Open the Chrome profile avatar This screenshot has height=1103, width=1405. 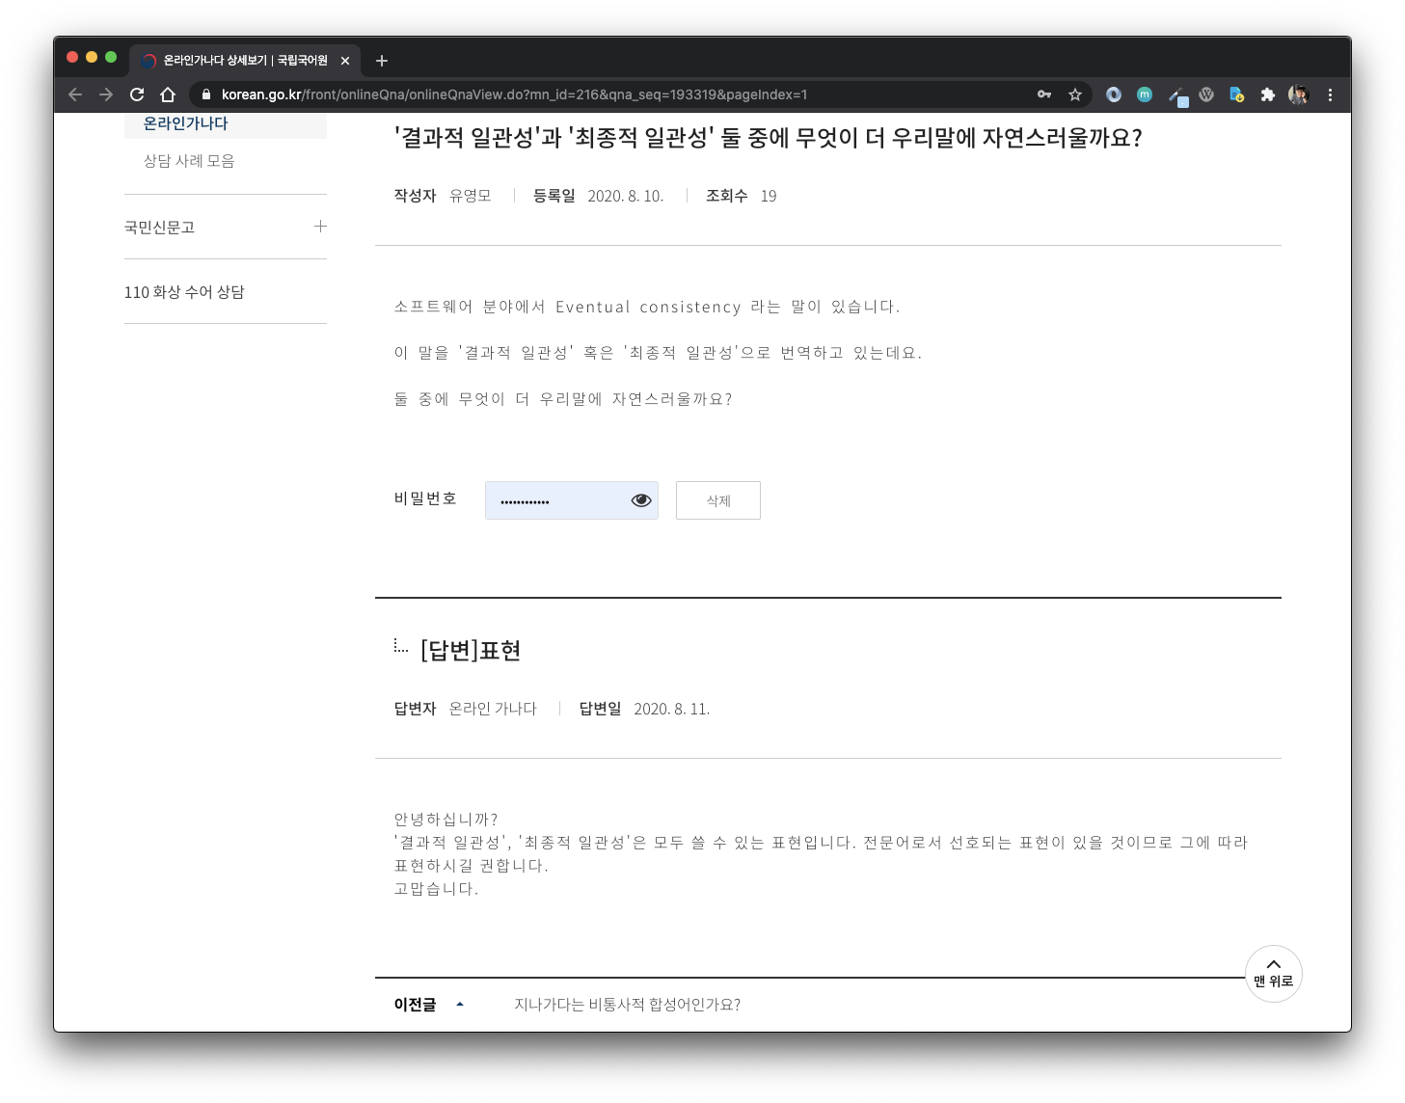coord(1299,94)
